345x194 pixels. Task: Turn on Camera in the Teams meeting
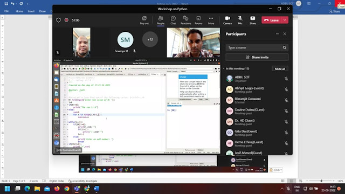coord(227,20)
